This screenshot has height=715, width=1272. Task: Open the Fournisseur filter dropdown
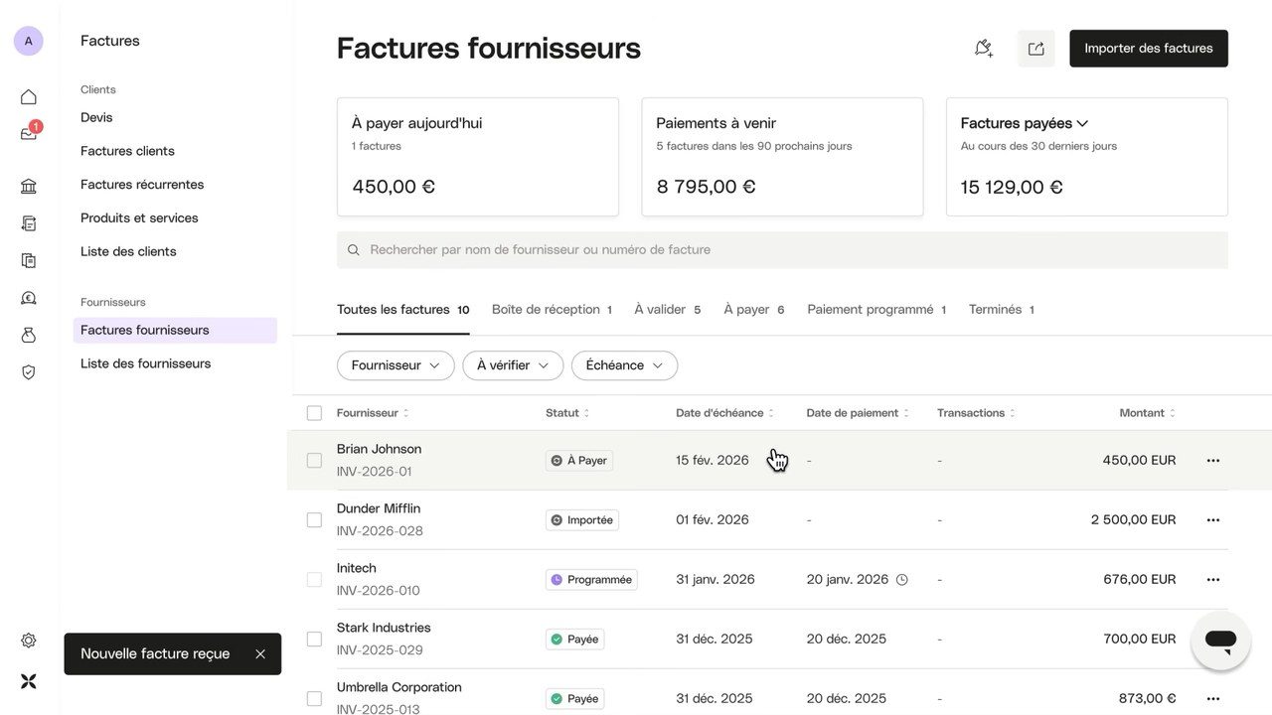(x=396, y=365)
